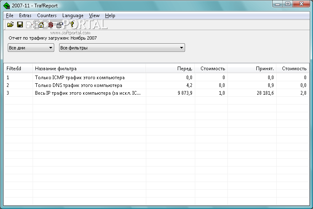Expand the 'Все фильтры' filters dropdown
Screen dimensions: 313x209
122,48
